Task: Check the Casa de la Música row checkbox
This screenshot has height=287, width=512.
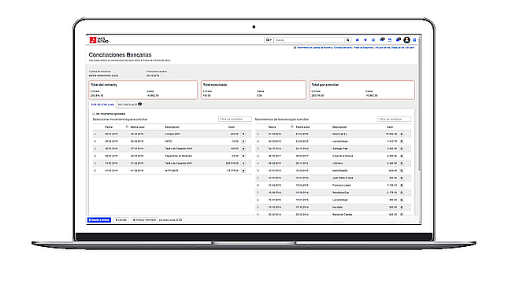Action: click(x=258, y=156)
